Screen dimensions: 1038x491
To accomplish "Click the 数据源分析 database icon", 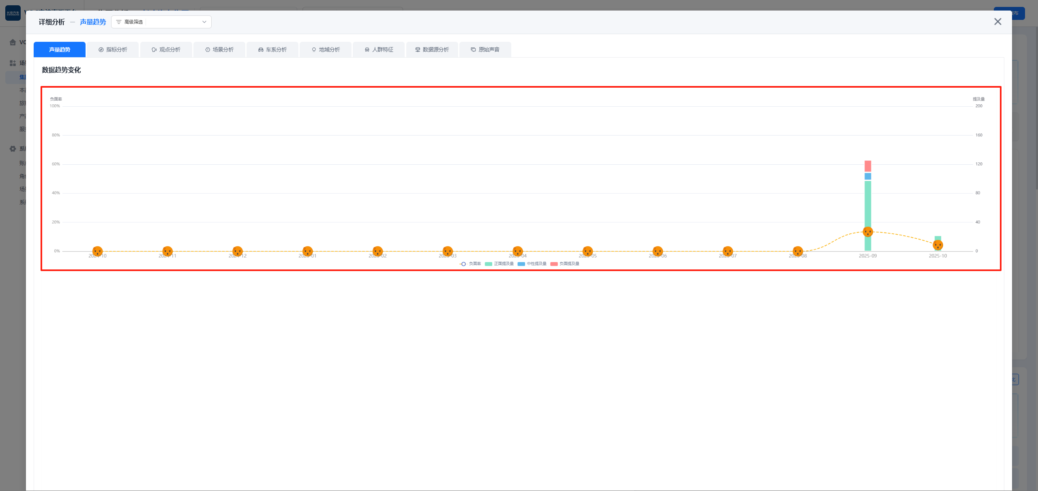I will pyautogui.click(x=418, y=50).
